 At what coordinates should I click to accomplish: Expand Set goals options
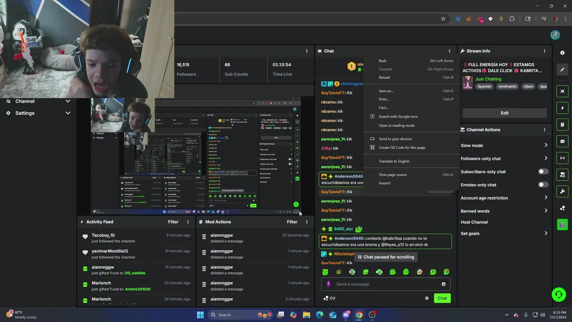(546, 233)
